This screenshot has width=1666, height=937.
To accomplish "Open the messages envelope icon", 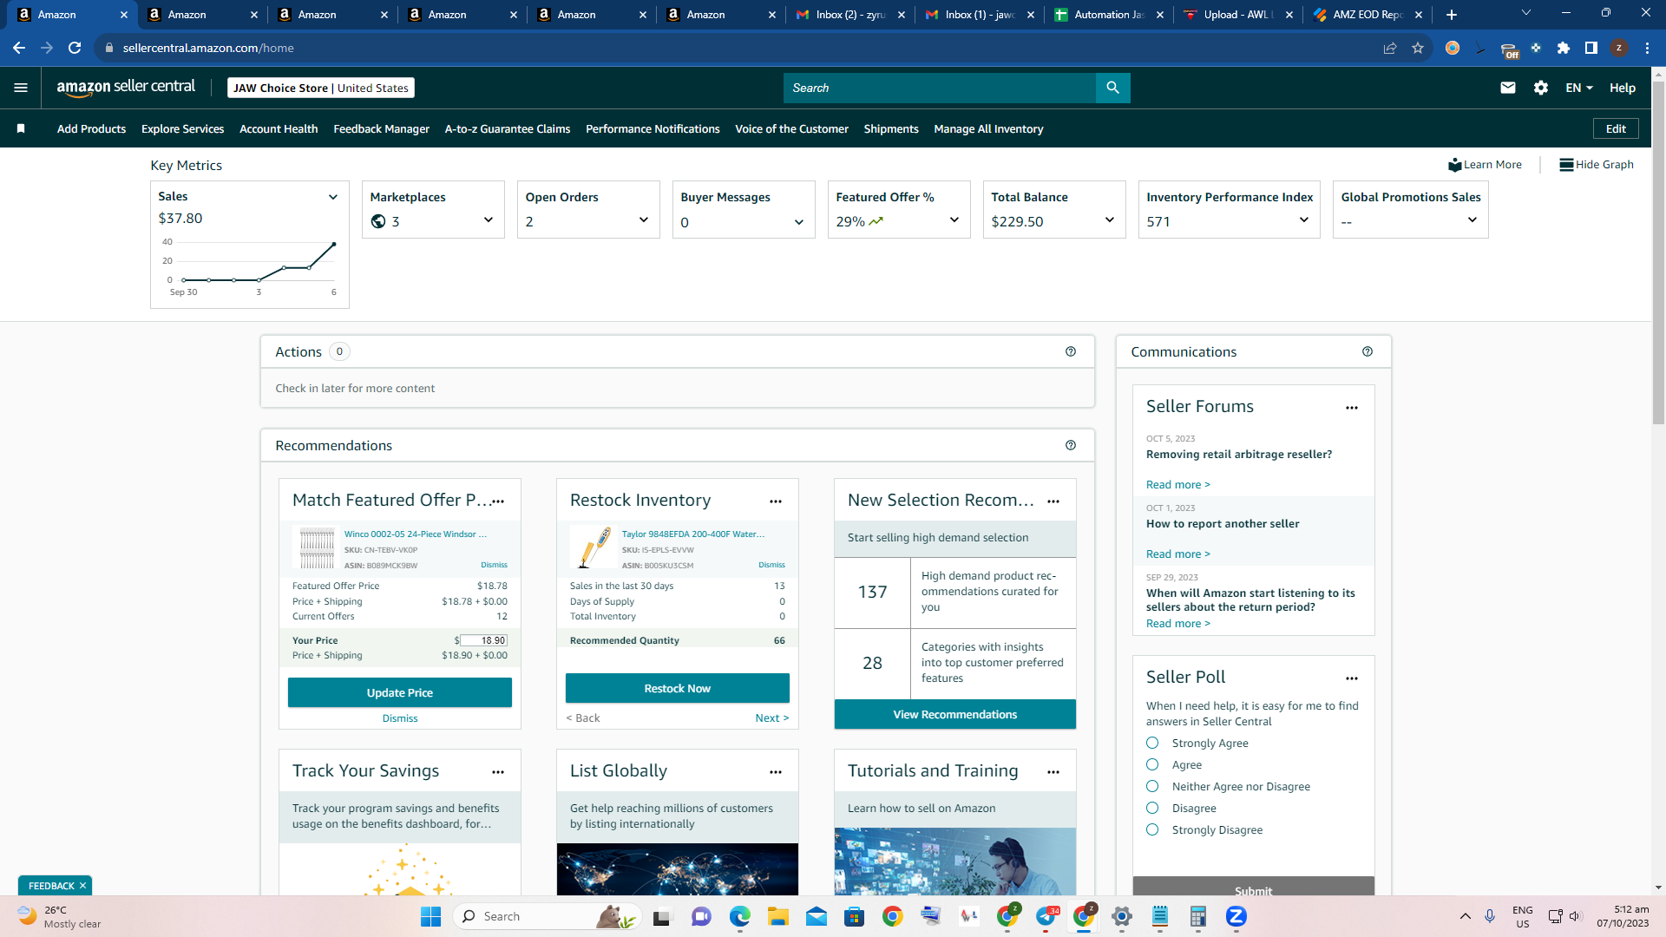I will [1508, 88].
